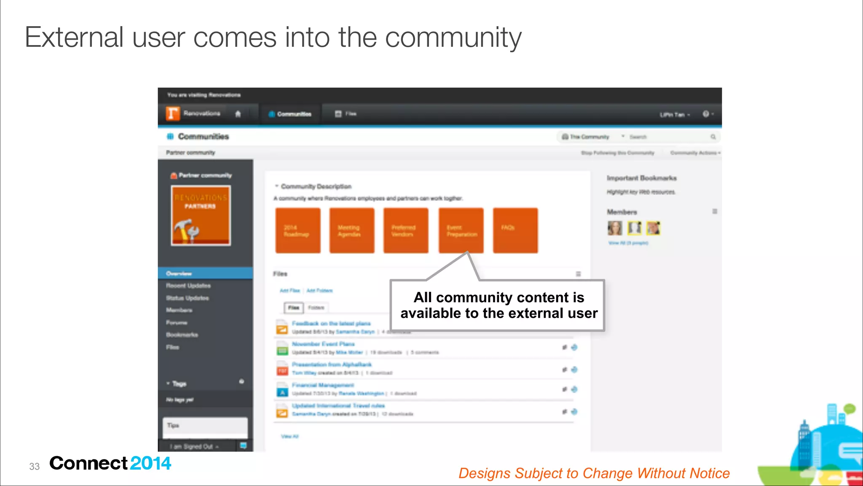The image size is (863, 486).
Task: Collapse the Community Description section
Action: pos(277,186)
